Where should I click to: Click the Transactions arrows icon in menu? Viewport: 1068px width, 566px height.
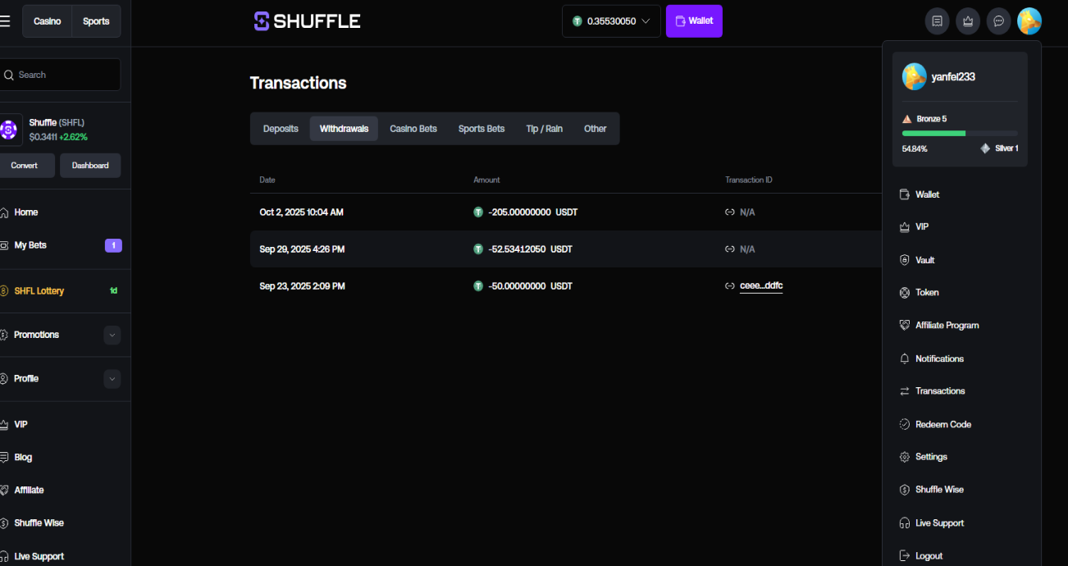905,391
